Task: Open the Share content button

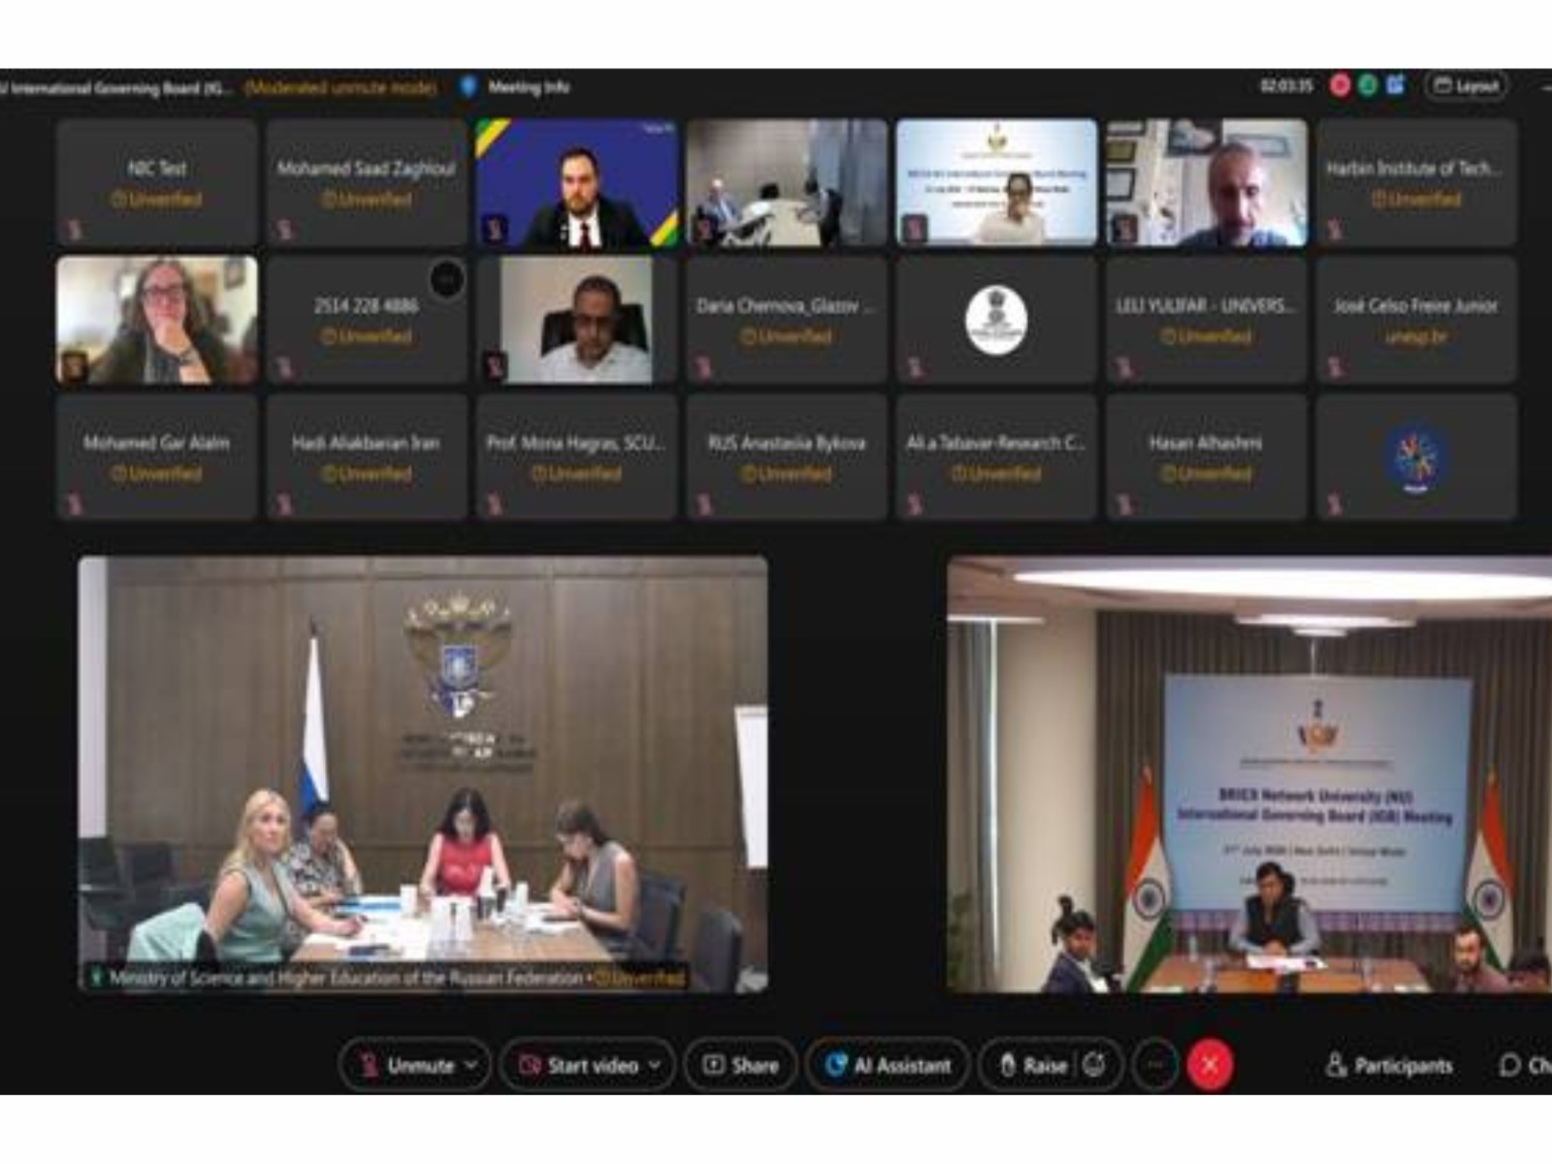Action: [x=741, y=1065]
